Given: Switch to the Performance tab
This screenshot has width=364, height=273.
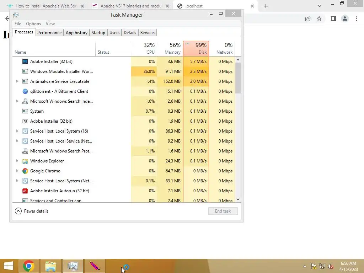Looking at the screenshot, I should coord(49,33).
